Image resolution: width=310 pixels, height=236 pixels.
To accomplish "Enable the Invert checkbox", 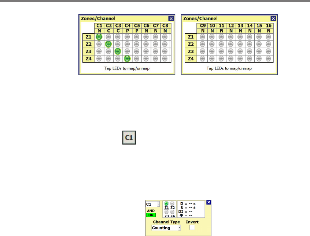I will pos(192,228).
